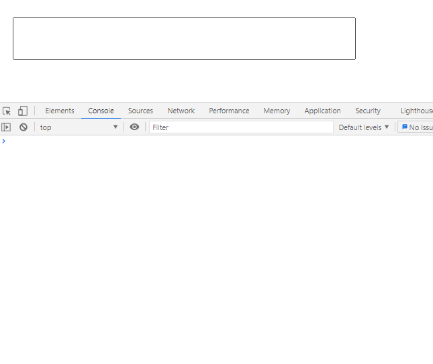Viewport: 433px width, 364px height.
Task: Expand the Default levels dropdown
Action: (364, 127)
